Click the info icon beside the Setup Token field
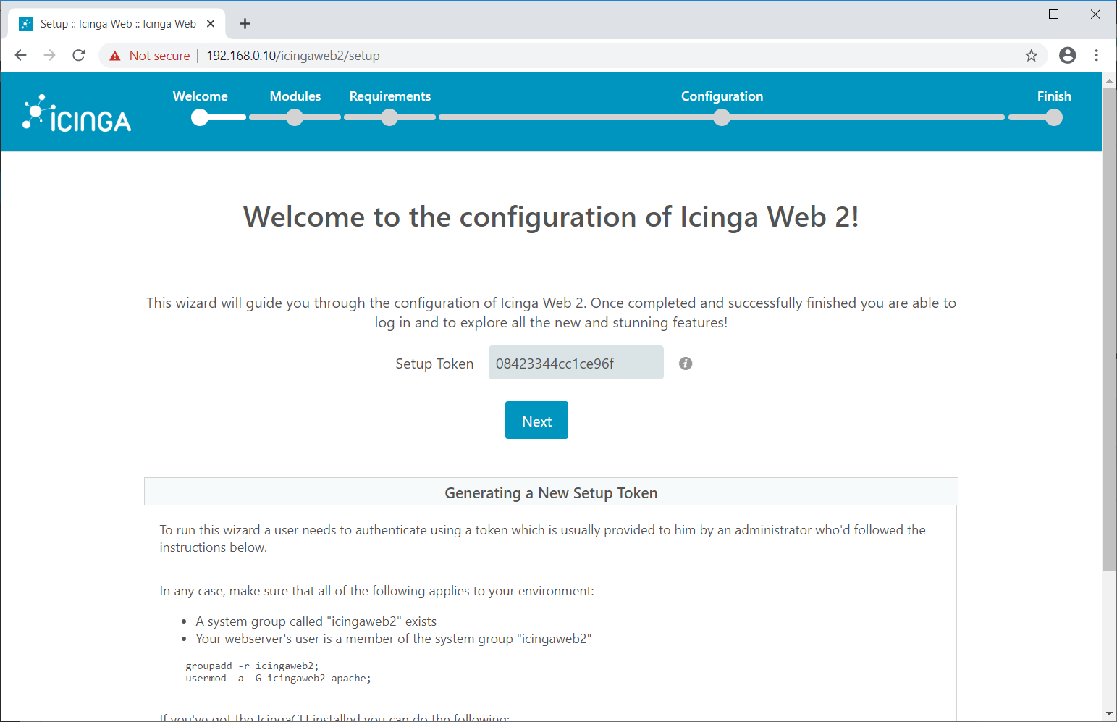The height and width of the screenshot is (722, 1117). tap(686, 364)
